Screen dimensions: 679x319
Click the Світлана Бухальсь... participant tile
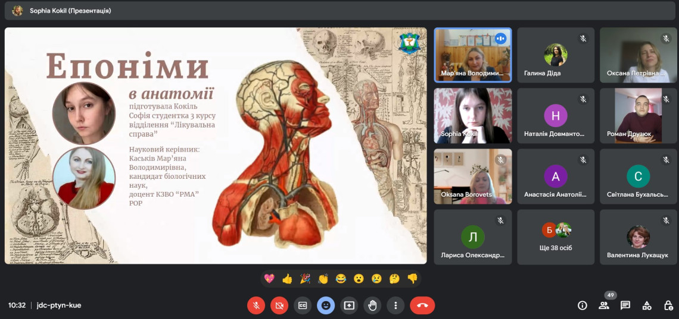pos(638,176)
